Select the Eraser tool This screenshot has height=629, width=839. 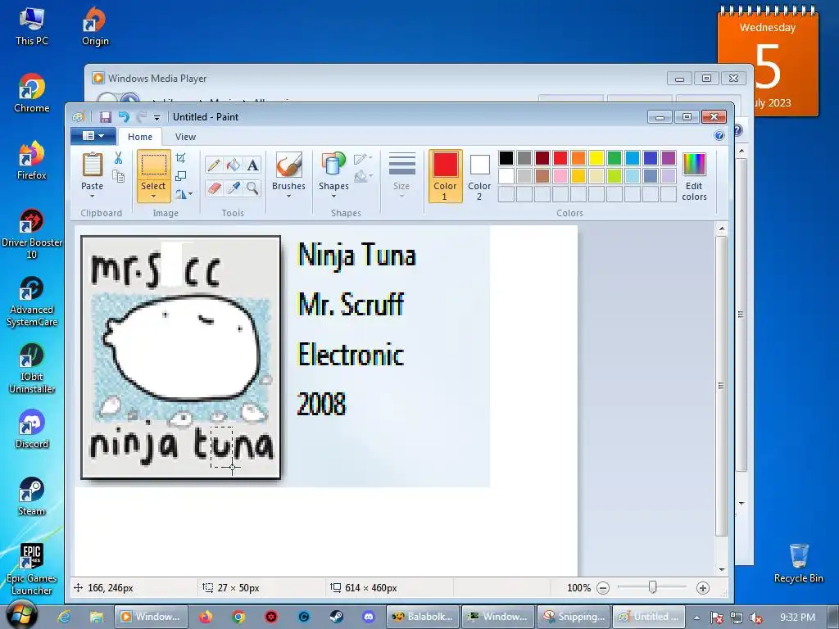click(x=214, y=188)
